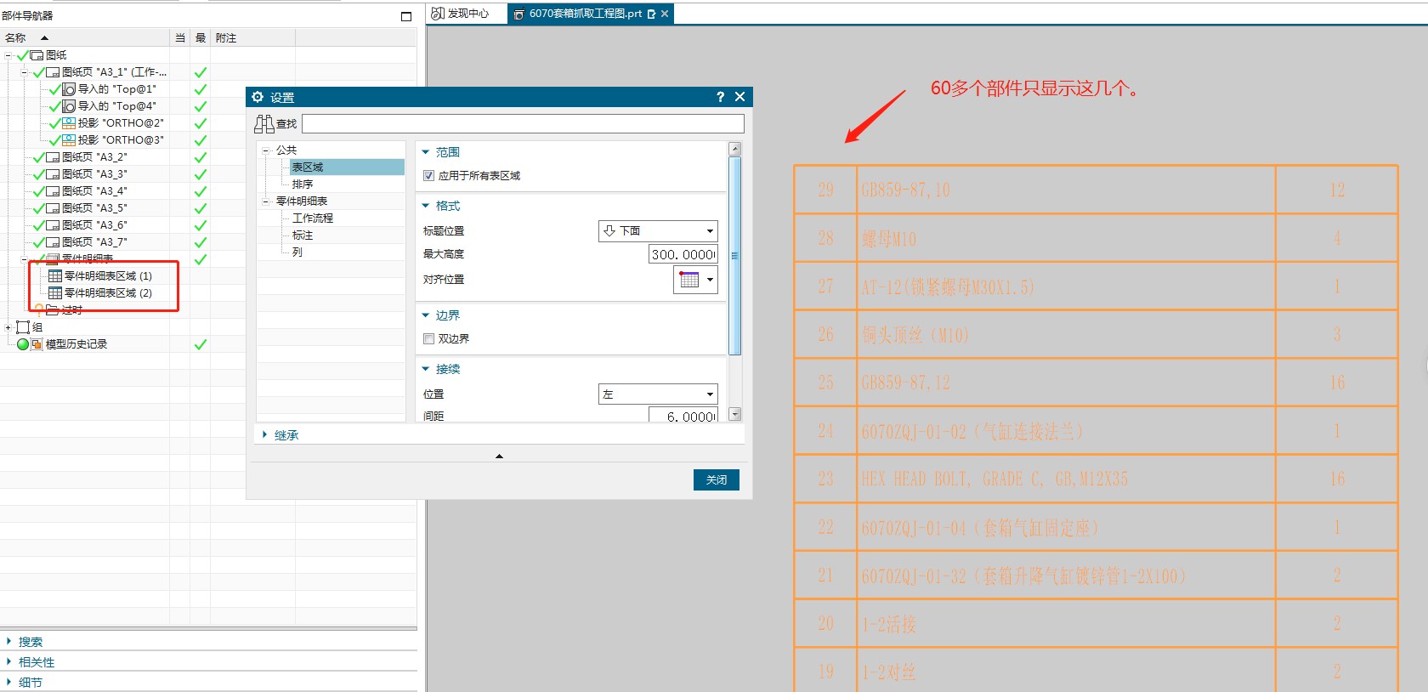The width and height of the screenshot is (1428, 692).
Task: Click the 附注 column header
Action: click(x=253, y=38)
